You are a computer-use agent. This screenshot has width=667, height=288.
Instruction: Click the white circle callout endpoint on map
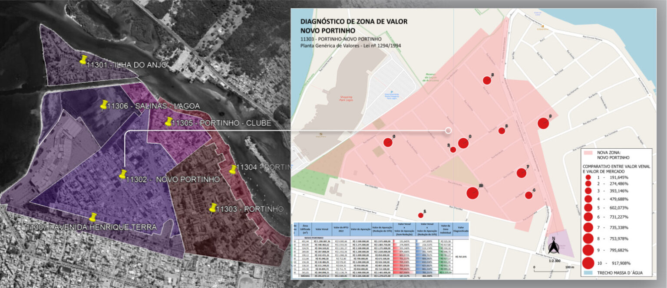(449, 130)
